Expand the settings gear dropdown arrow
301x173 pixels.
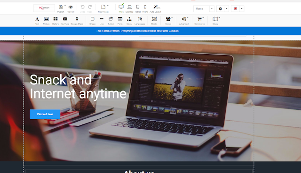pos(227,8)
